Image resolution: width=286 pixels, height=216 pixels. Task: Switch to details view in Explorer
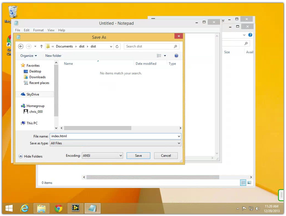tap(243, 183)
